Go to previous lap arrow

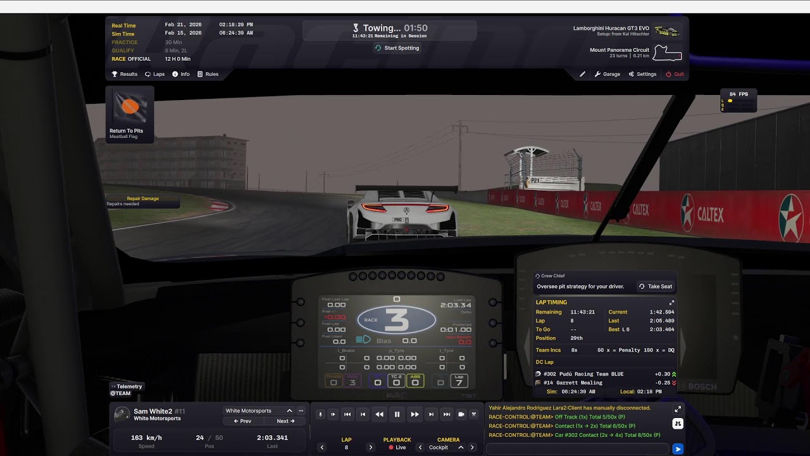322,447
